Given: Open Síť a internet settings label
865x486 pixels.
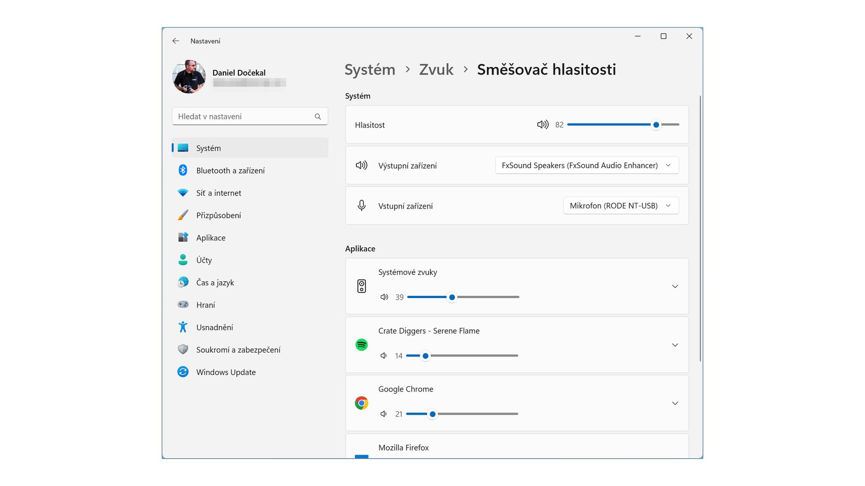Looking at the screenshot, I should pos(218,193).
